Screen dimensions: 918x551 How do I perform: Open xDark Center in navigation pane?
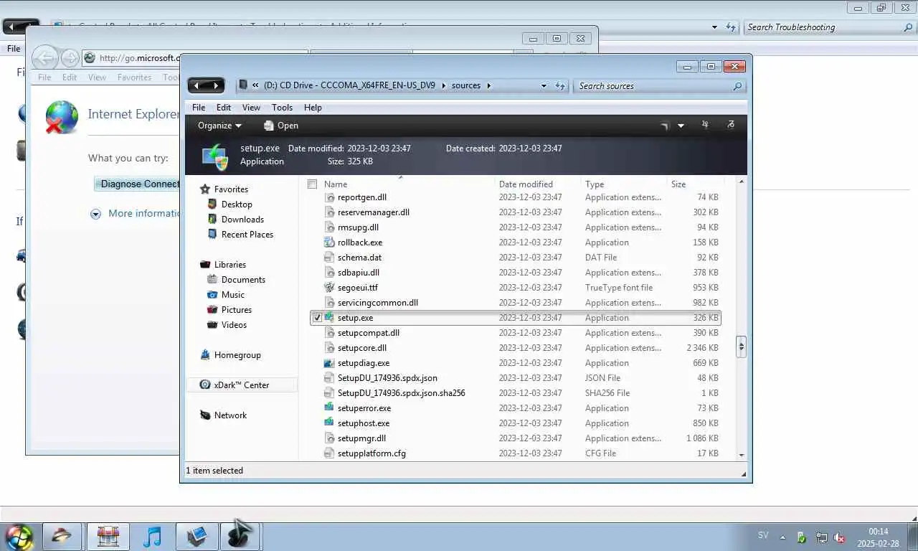click(x=241, y=385)
